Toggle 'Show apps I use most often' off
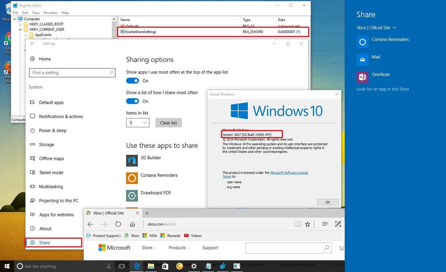Viewport: 446px width, 272px height. pyautogui.click(x=132, y=81)
